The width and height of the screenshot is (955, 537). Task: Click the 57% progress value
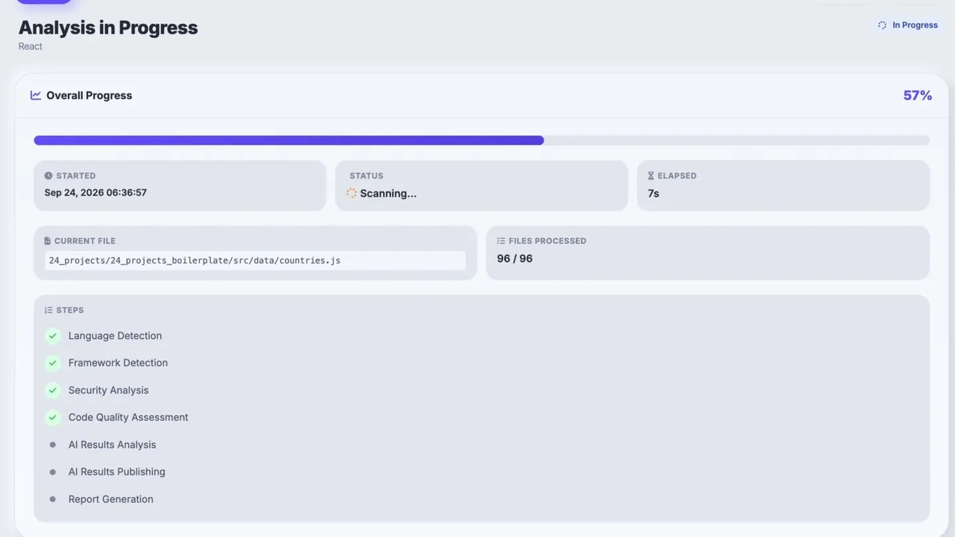pyautogui.click(x=918, y=95)
